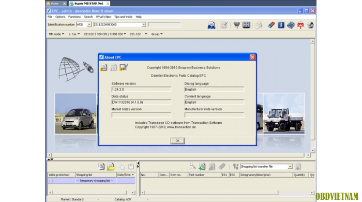Toggle the panel collapse arrows above shopping list
The height and width of the screenshot is (202, 362).
coord(50,159)
